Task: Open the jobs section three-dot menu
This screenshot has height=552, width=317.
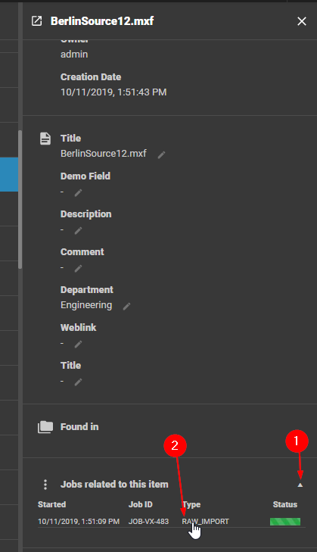Action: [x=45, y=485]
